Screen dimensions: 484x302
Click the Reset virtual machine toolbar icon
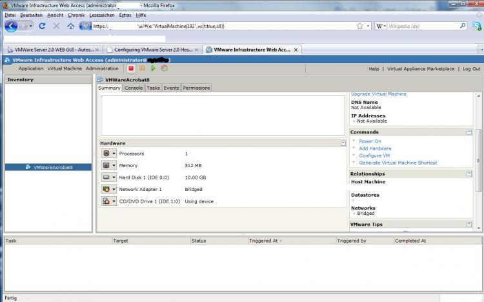[x=164, y=68]
